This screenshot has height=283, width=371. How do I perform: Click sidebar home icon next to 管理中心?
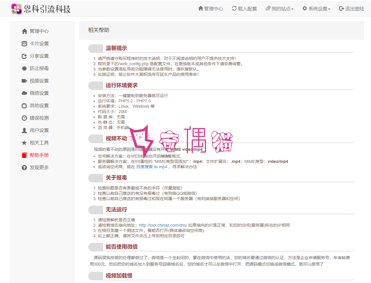(24, 31)
